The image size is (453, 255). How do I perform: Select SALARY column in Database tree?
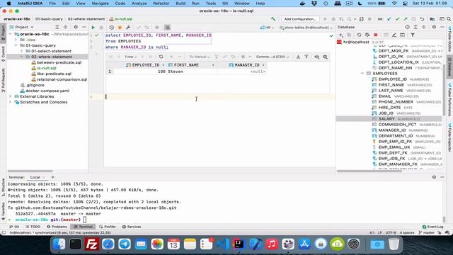point(389,119)
